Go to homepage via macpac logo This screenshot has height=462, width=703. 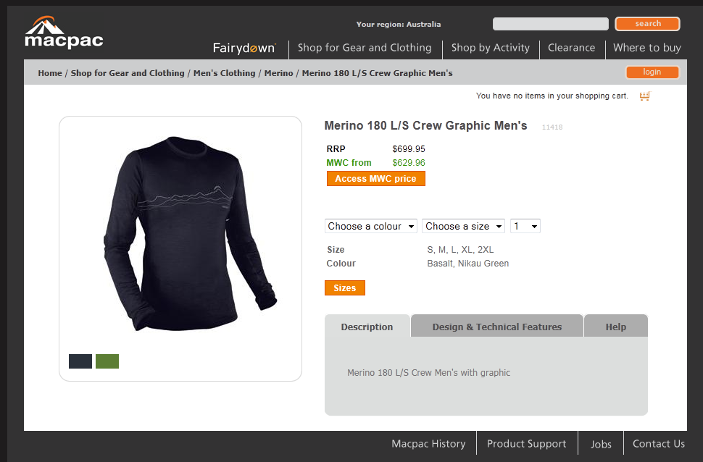64,33
